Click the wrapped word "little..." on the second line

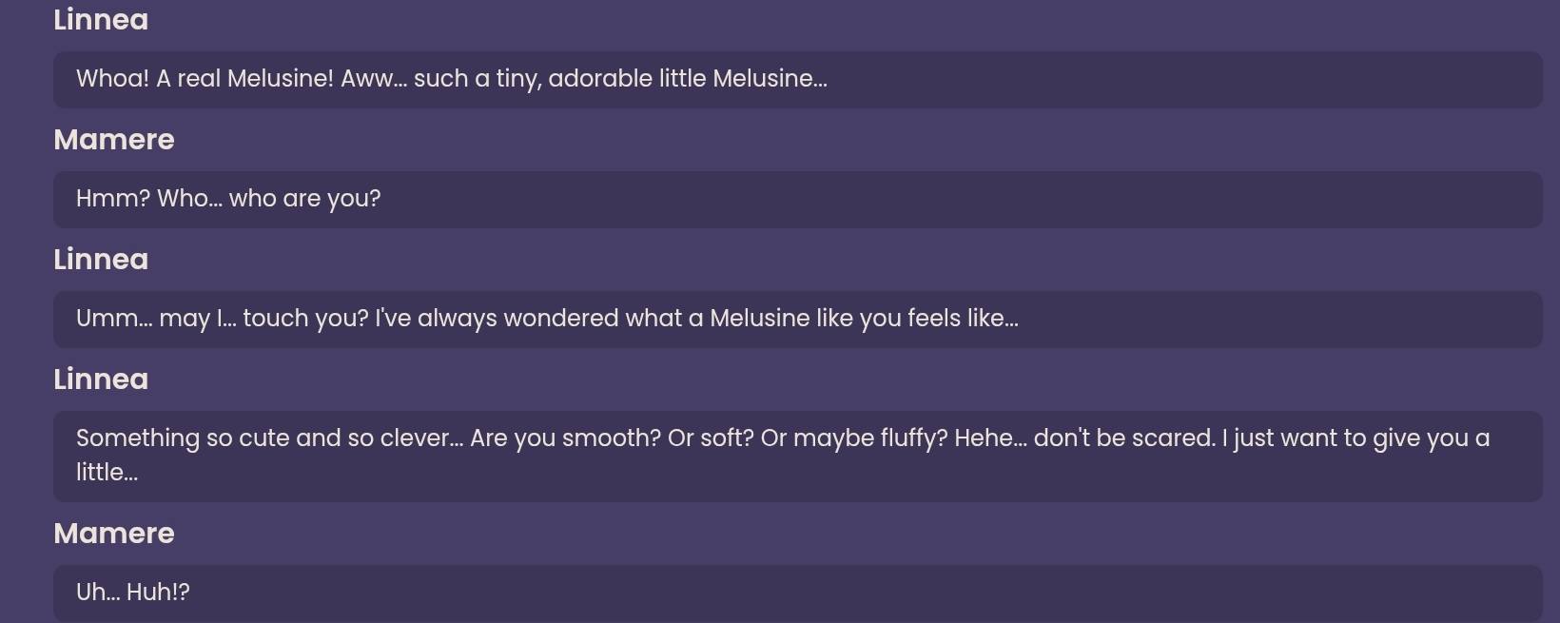click(x=107, y=473)
